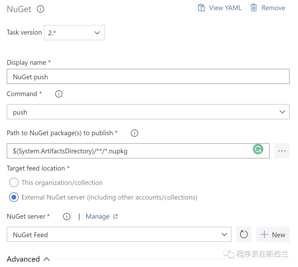
Task: Open the View YAML link
Action: tap(225, 8)
